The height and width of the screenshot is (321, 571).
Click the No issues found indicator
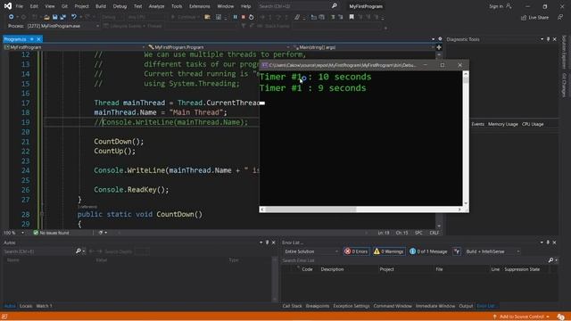(x=51, y=233)
